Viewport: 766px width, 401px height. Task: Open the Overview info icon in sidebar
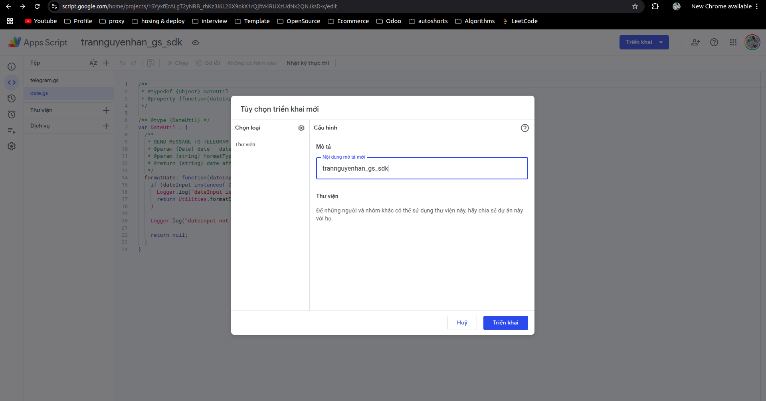pyautogui.click(x=12, y=67)
